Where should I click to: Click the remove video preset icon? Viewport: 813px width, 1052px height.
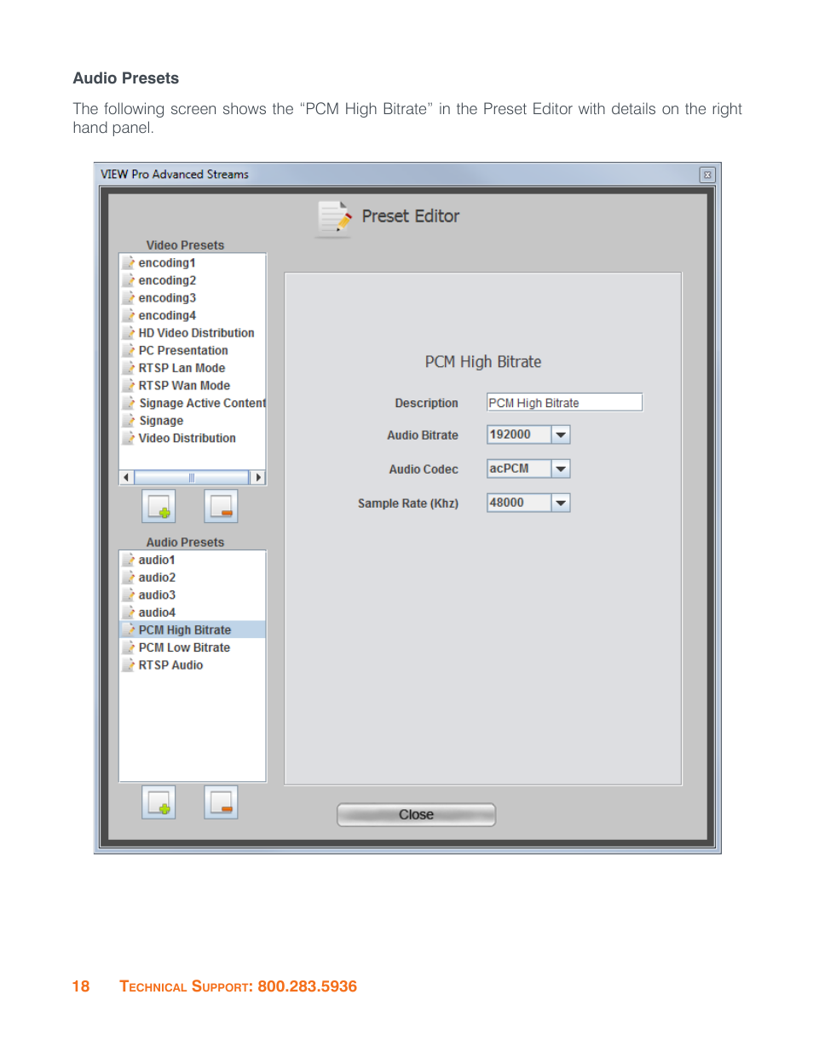pyautogui.click(x=221, y=506)
